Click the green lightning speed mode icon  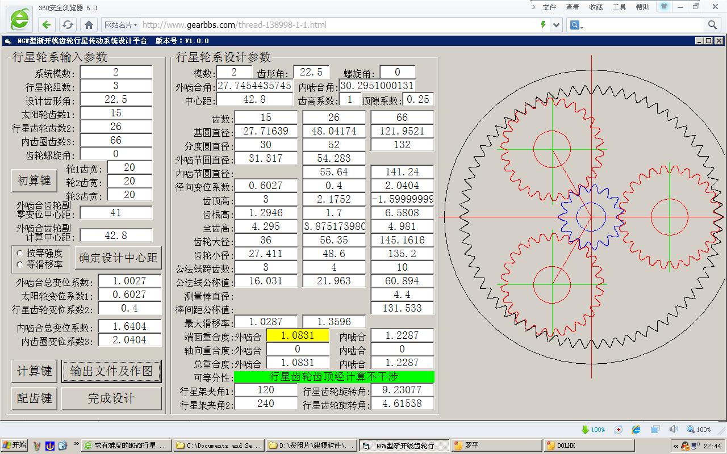(543, 24)
